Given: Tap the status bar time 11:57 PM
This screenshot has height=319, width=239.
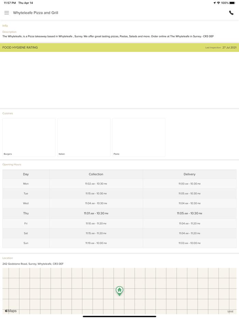Looking at the screenshot, I should tap(10, 3).
